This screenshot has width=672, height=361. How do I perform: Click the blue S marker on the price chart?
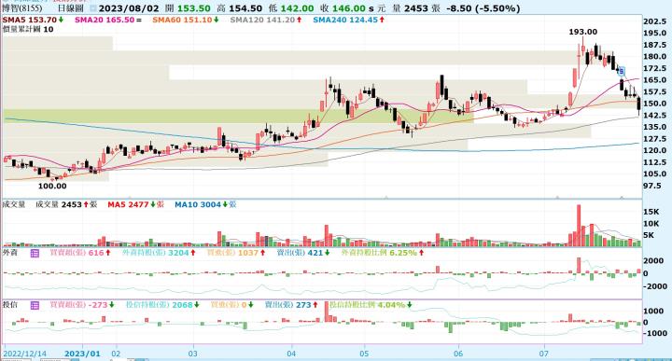click(622, 71)
